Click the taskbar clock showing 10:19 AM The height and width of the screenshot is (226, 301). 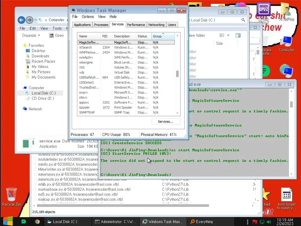pyautogui.click(x=285, y=222)
